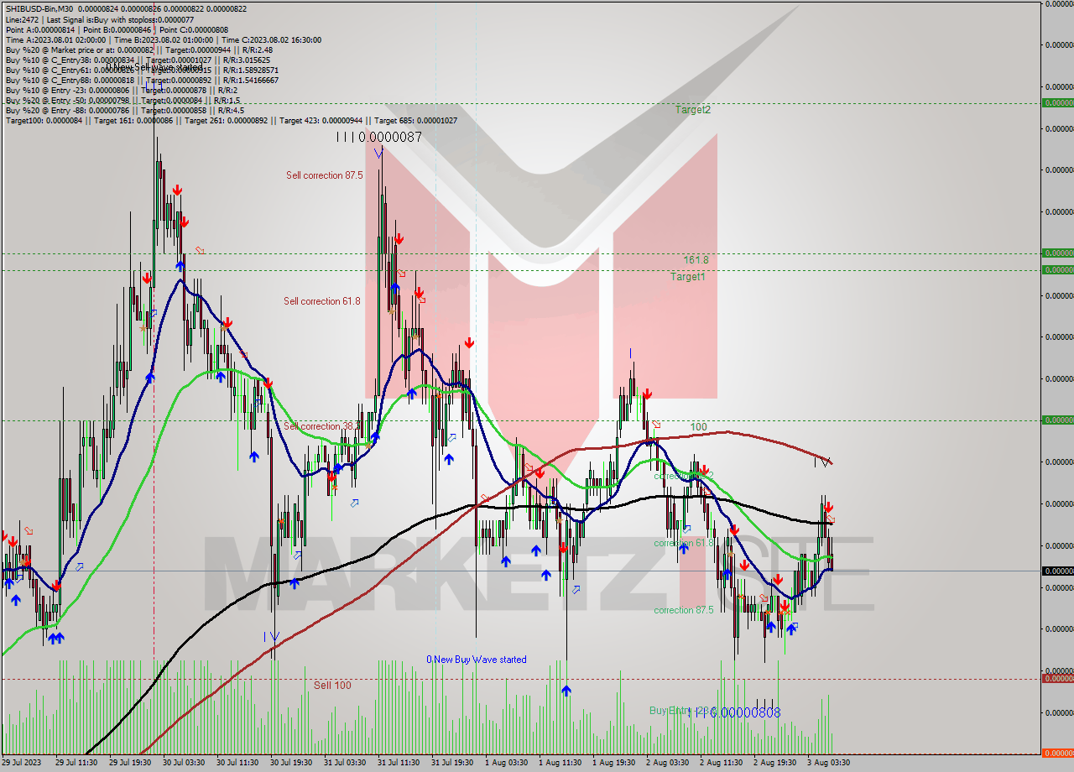This screenshot has width=1074, height=772.
Task: Click the 'Sell 100' label
Action: tap(332, 686)
